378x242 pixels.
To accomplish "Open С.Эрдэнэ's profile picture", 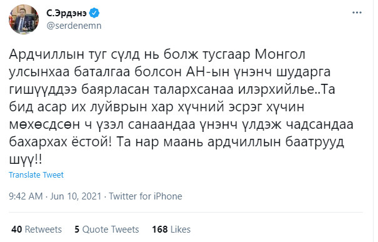I will [24, 19].
